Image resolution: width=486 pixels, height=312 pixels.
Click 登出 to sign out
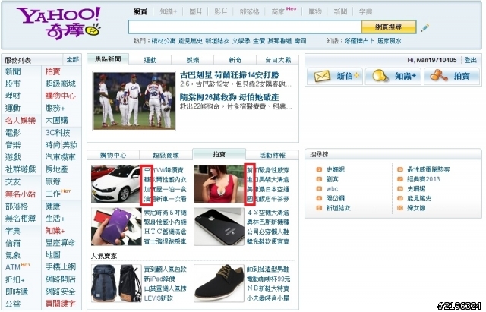click(471, 60)
